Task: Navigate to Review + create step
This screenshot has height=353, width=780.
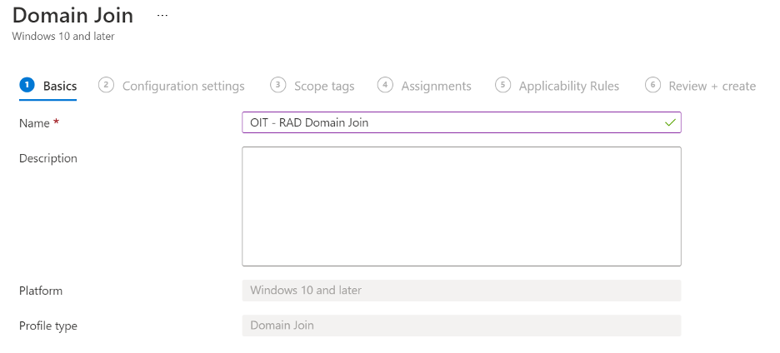Action: [x=712, y=86]
